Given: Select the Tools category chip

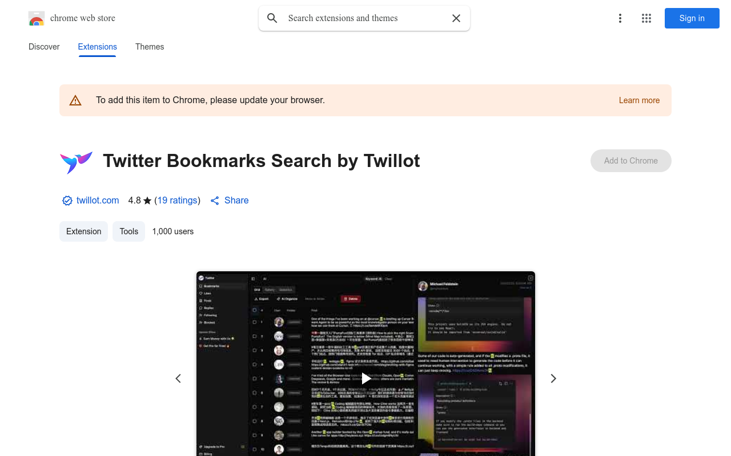Looking at the screenshot, I should tap(129, 231).
